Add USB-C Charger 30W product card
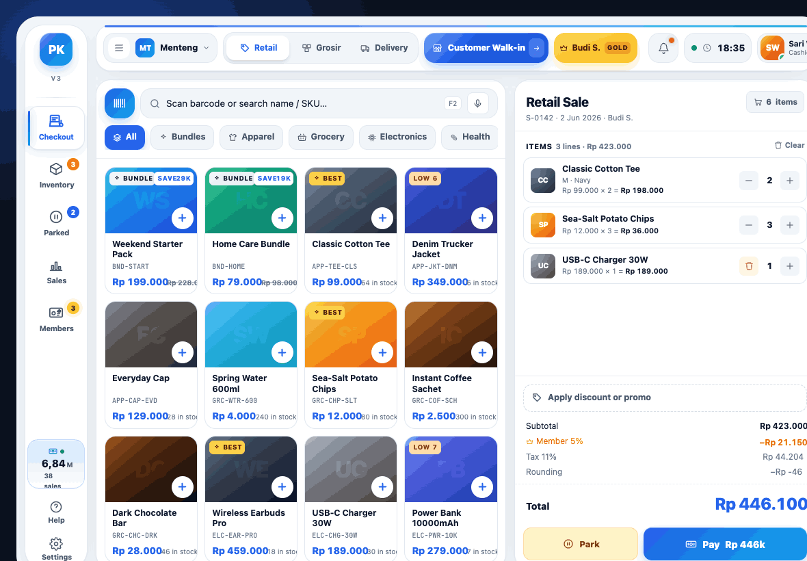This screenshot has height=561, width=807. 382,487
